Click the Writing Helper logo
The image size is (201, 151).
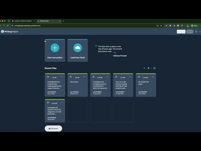pos(10,31)
